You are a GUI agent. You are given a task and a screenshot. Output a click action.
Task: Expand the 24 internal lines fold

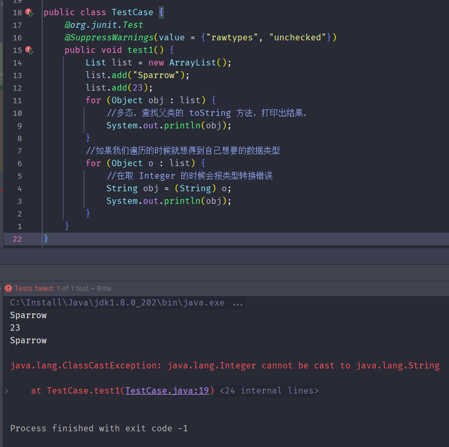[269, 390]
